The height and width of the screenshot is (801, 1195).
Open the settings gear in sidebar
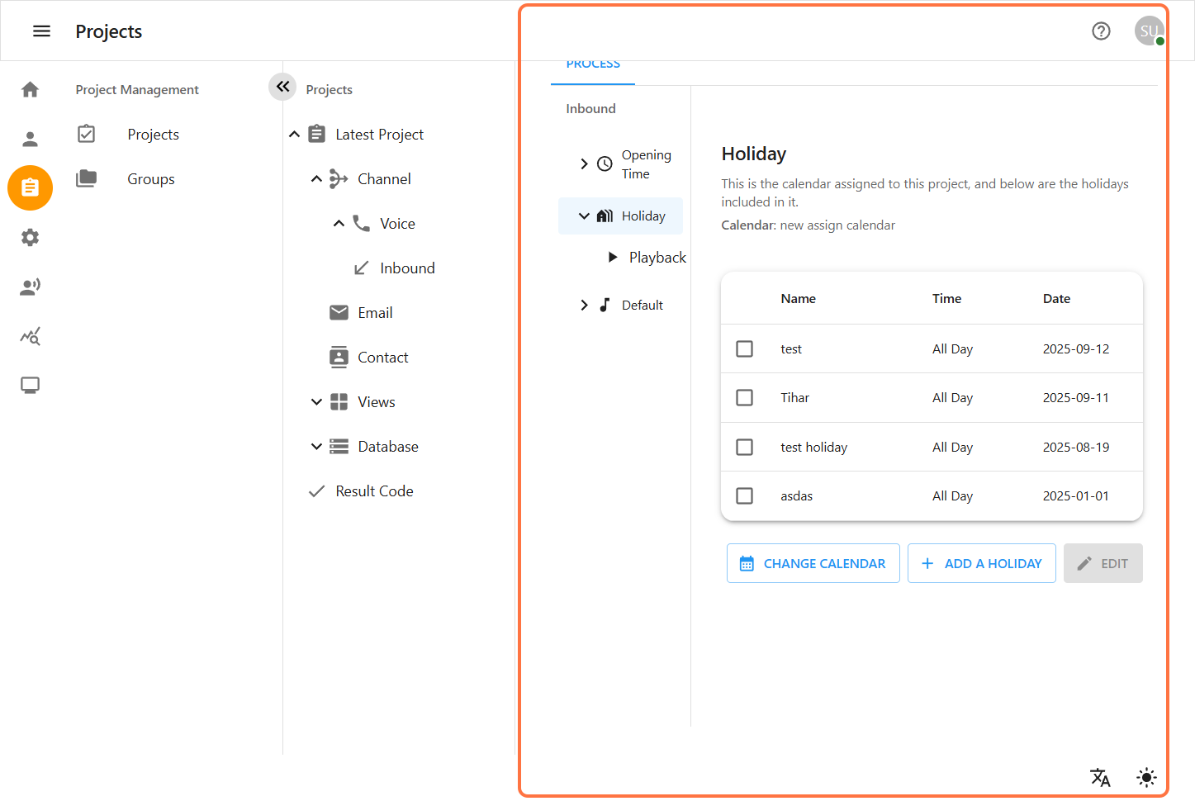31,238
